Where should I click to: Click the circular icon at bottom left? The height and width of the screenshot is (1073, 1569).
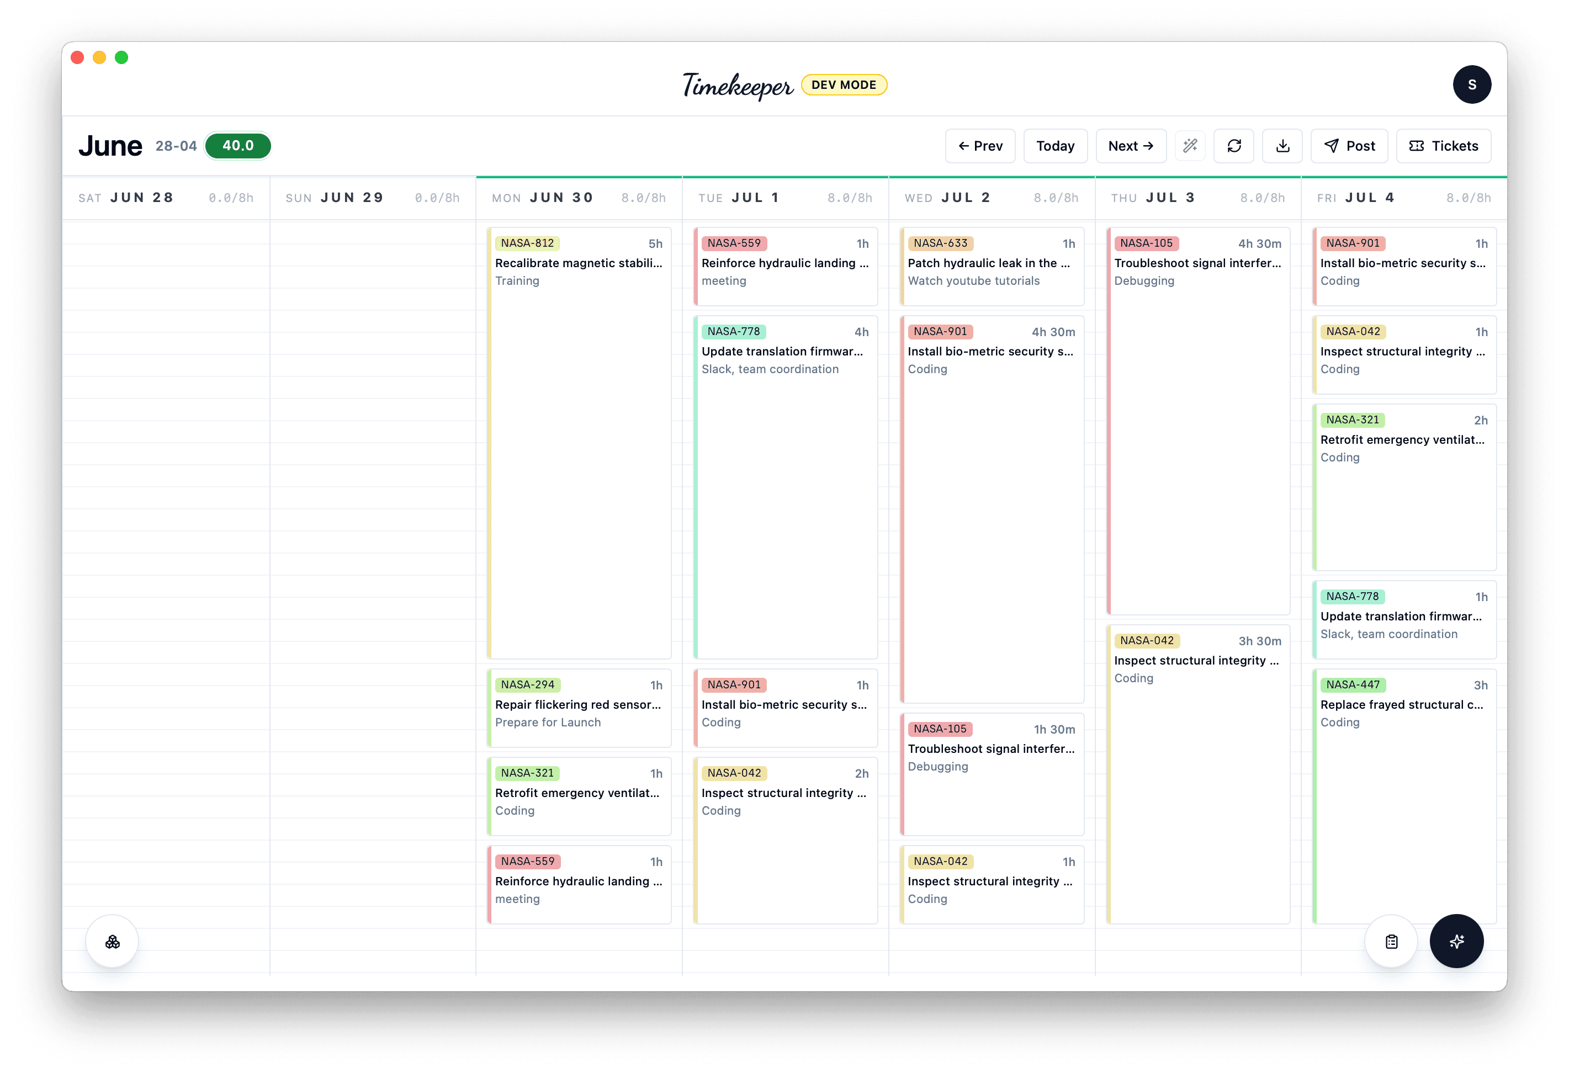coord(112,942)
